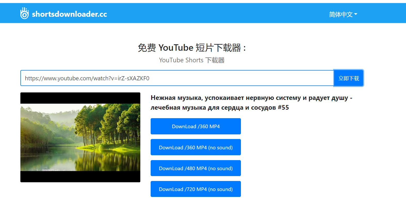Click Download /360 MP4 (no sound) button
Screen dimensions: 406x199
click(196, 147)
